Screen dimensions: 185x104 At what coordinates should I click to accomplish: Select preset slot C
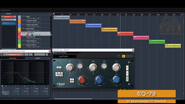coord(129,56)
